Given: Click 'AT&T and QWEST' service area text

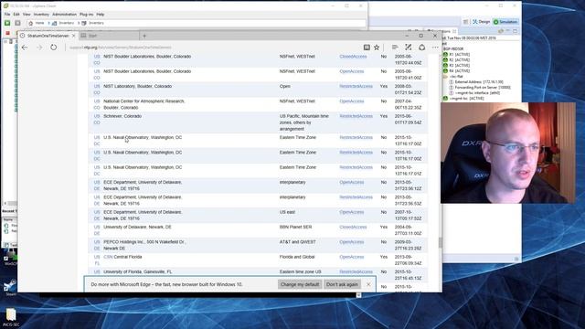Looking at the screenshot, I should [x=298, y=241].
